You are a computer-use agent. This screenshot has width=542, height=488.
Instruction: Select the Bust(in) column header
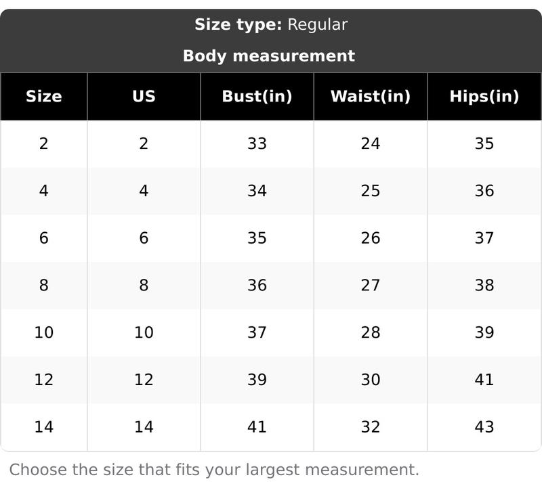[257, 96]
